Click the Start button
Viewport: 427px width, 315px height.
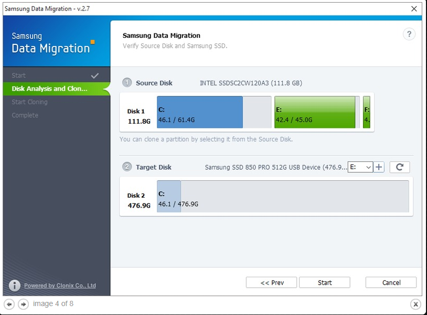(x=325, y=283)
